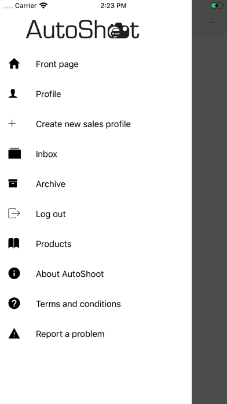Tap the Archive box icon
Image resolution: width=227 pixels, height=404 pixels.
[x=13, y=183]
